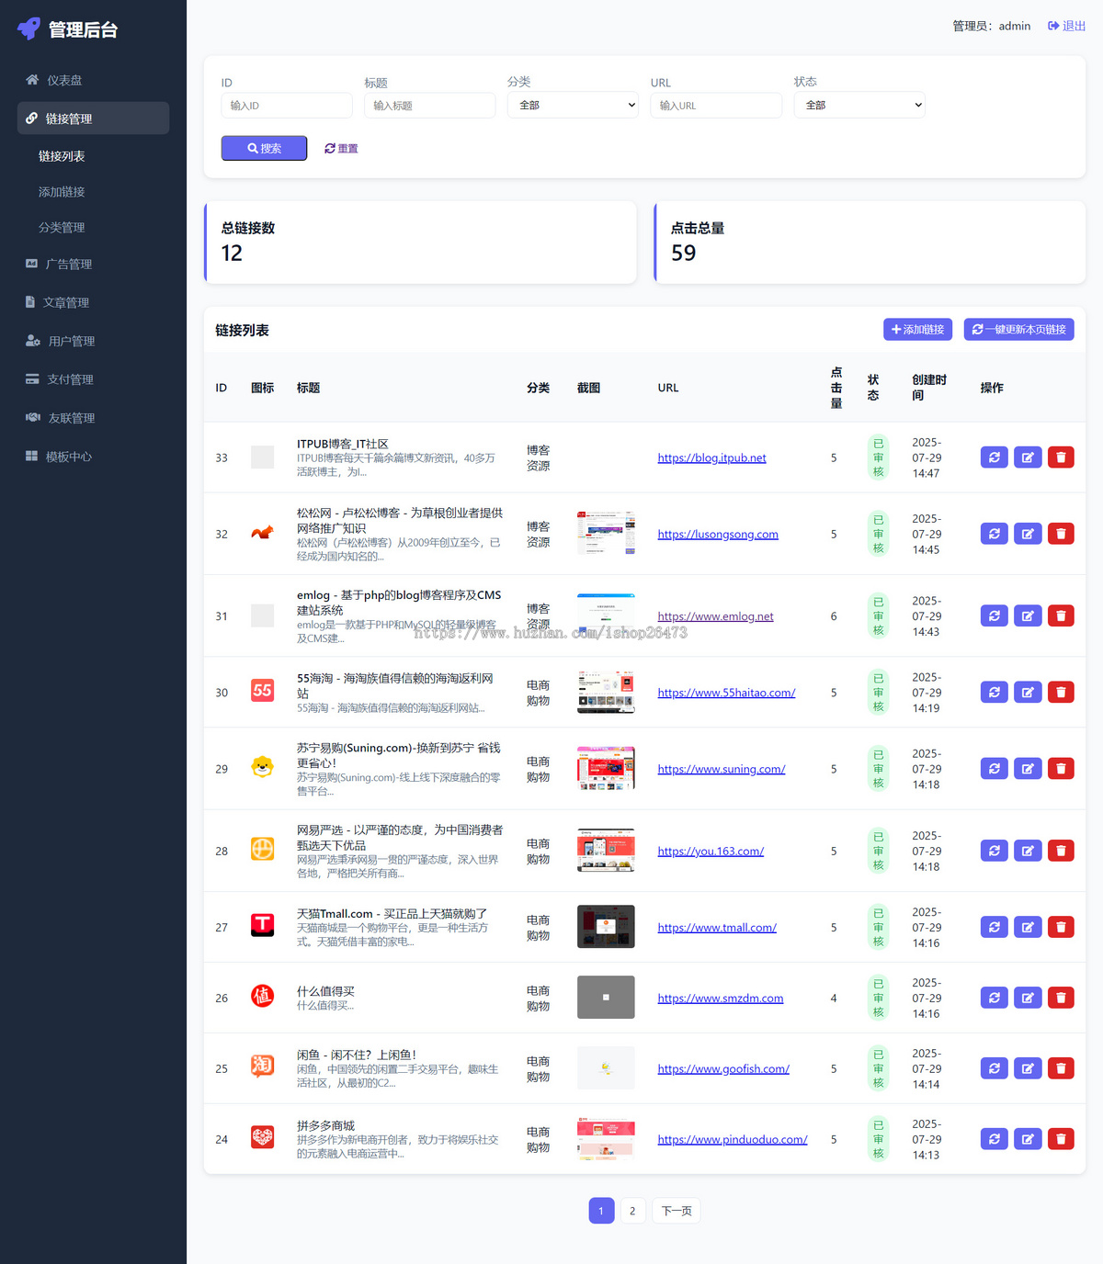Open the https://www.suning.com/ link

coord(722,769)
